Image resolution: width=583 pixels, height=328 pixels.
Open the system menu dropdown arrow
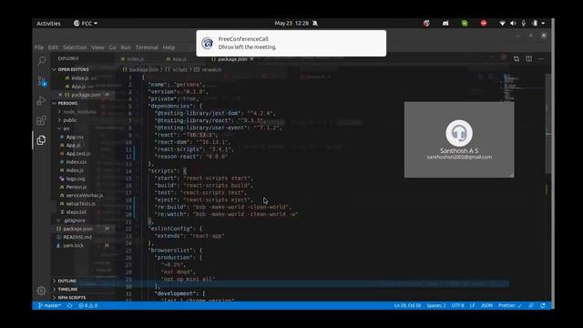pyautogui.click(x=543, y=24)
